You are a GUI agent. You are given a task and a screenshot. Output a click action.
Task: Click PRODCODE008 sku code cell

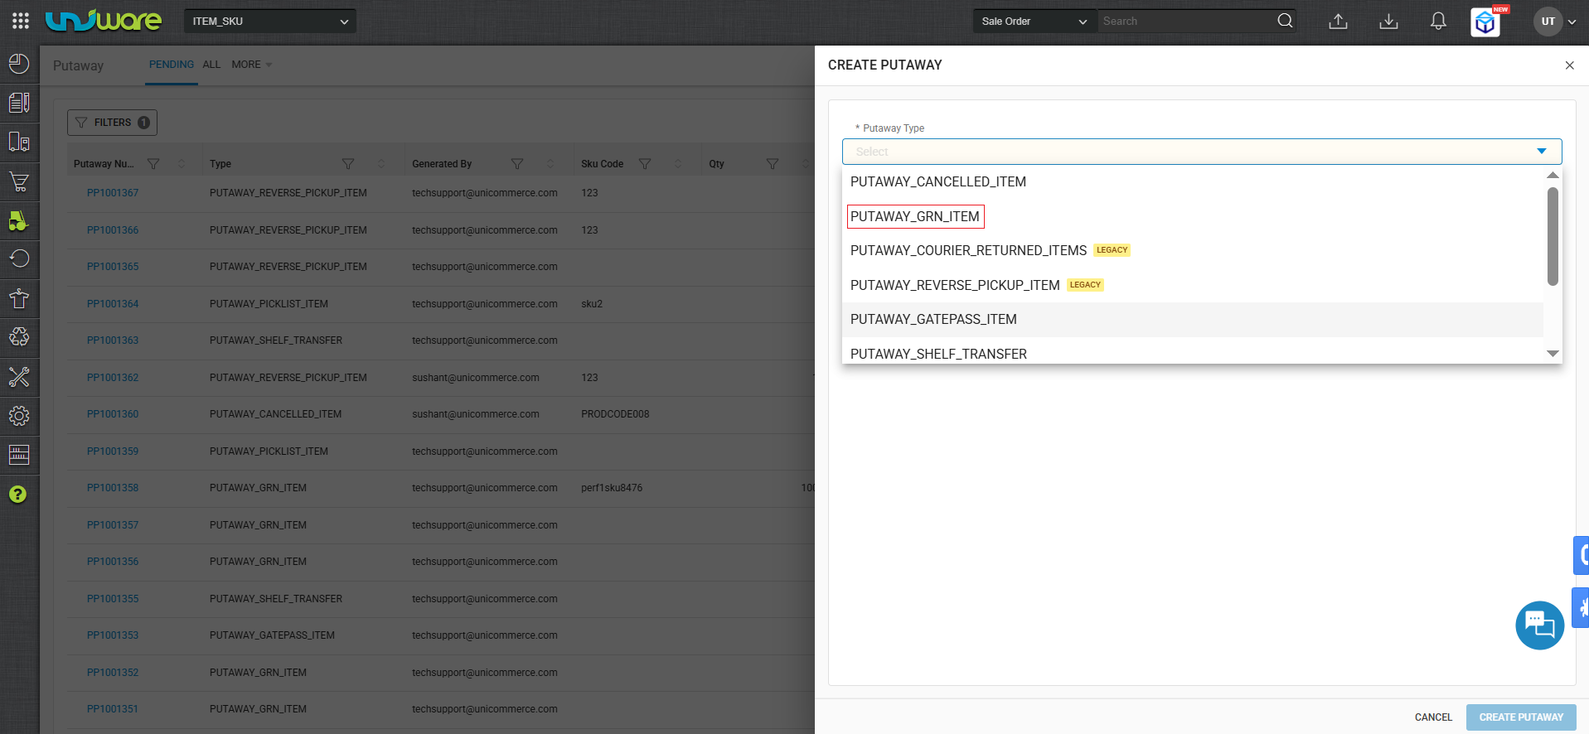point(615,414)
